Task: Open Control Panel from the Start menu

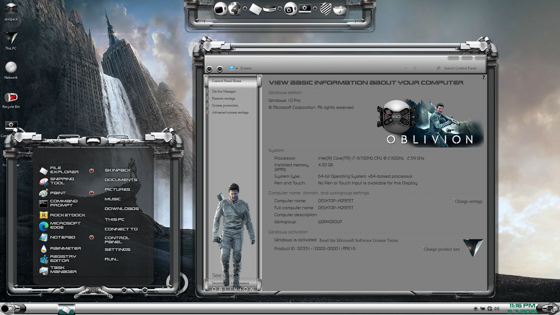Action: point(117,240)
